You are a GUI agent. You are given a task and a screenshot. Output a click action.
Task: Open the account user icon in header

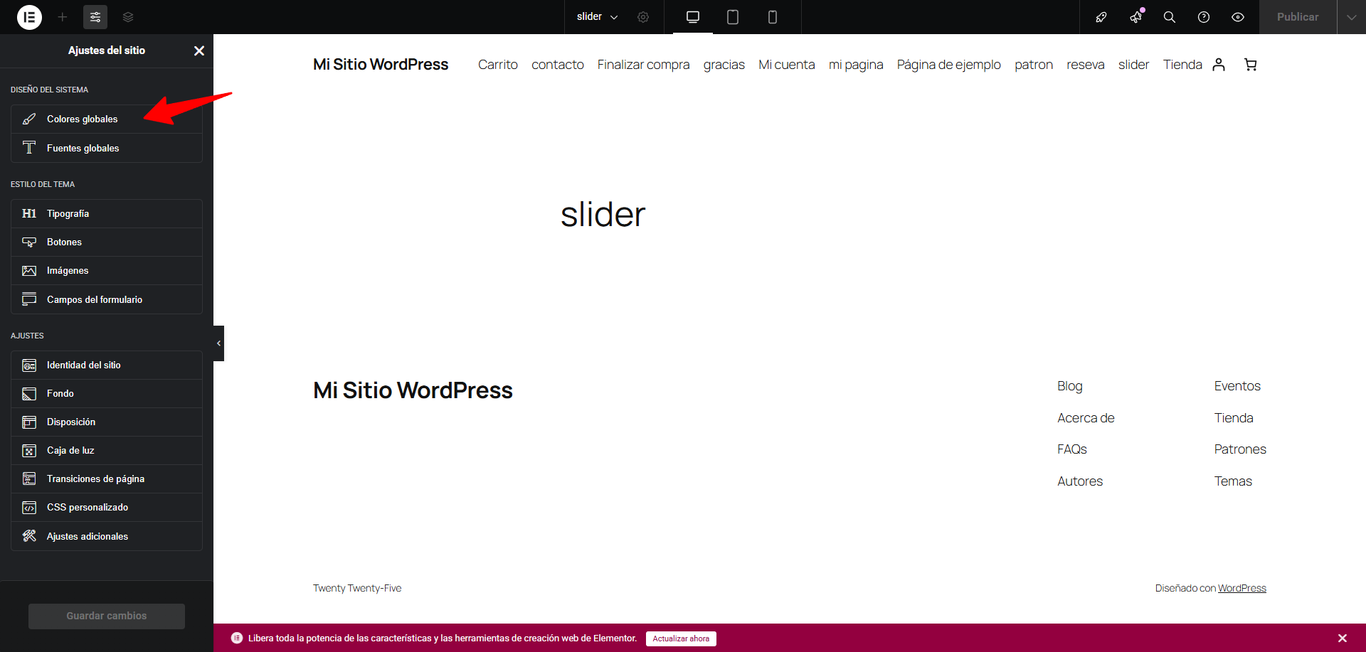[1219, 65]
